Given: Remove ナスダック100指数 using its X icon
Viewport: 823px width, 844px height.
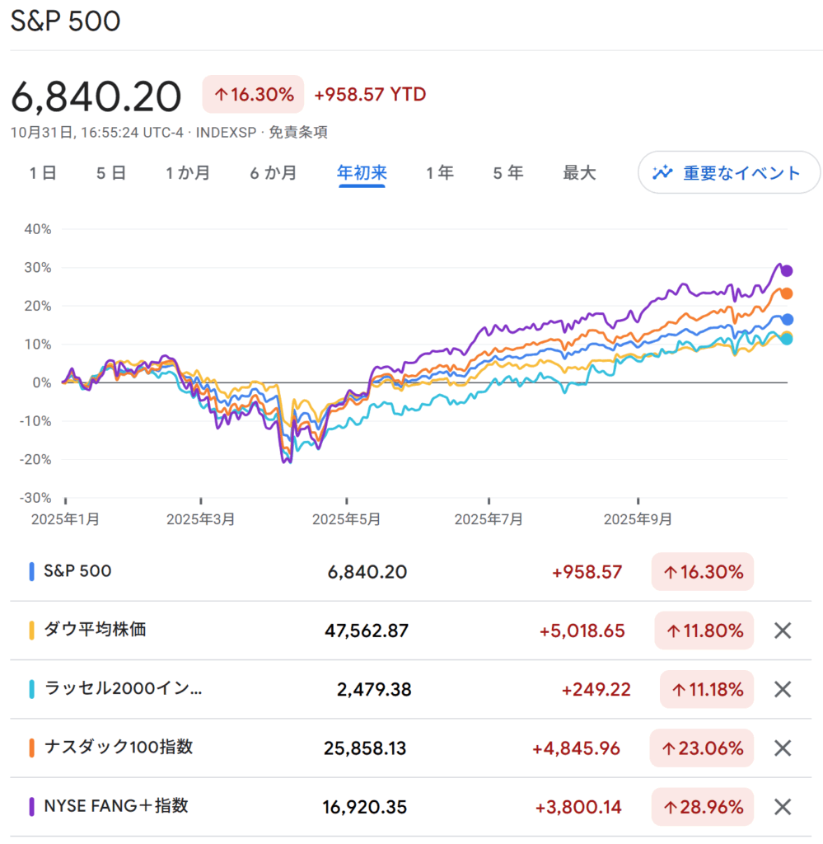Looking at the screenshot, I should [783, 748].
